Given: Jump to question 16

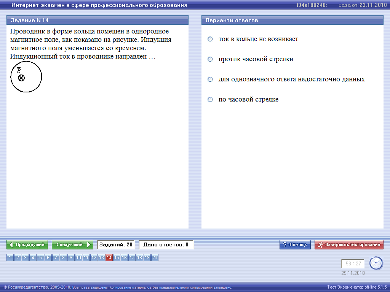Looking at the screenshot, I should pos(125,257).
